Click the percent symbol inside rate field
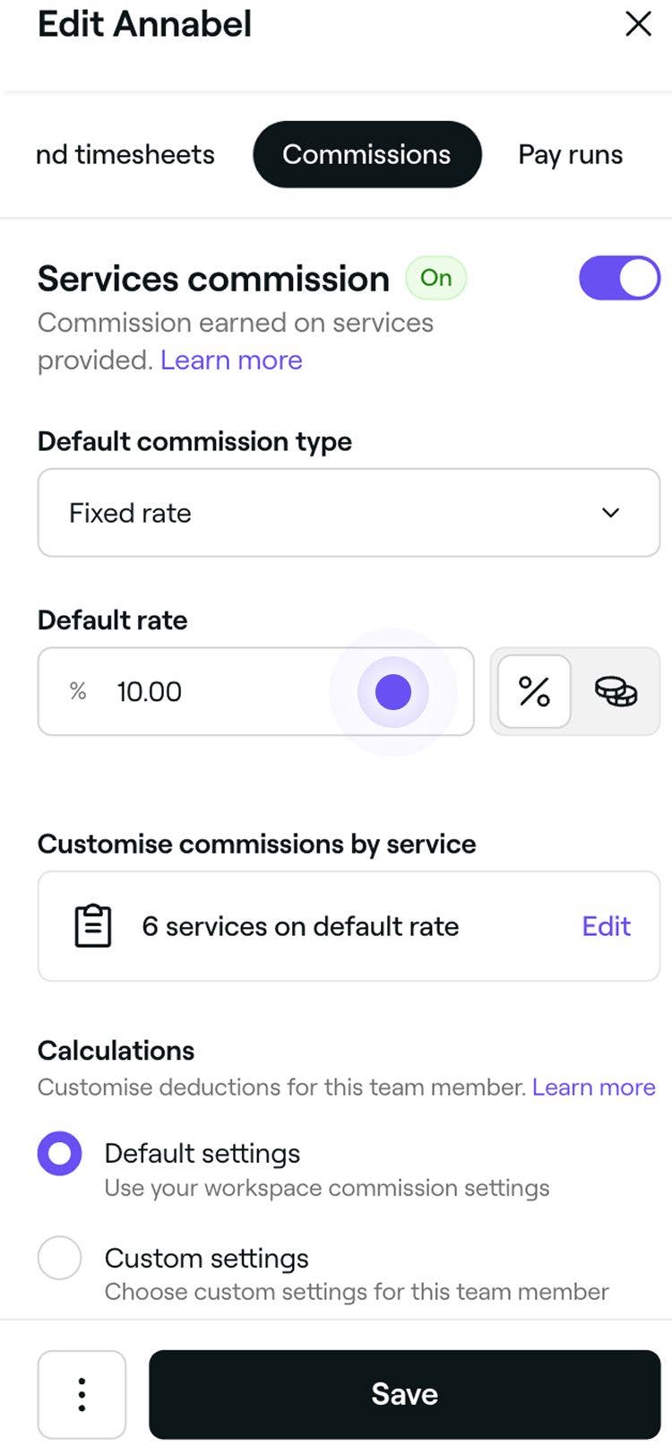The width and height of the screenshot is (672, 1456). tap(78, 691)
